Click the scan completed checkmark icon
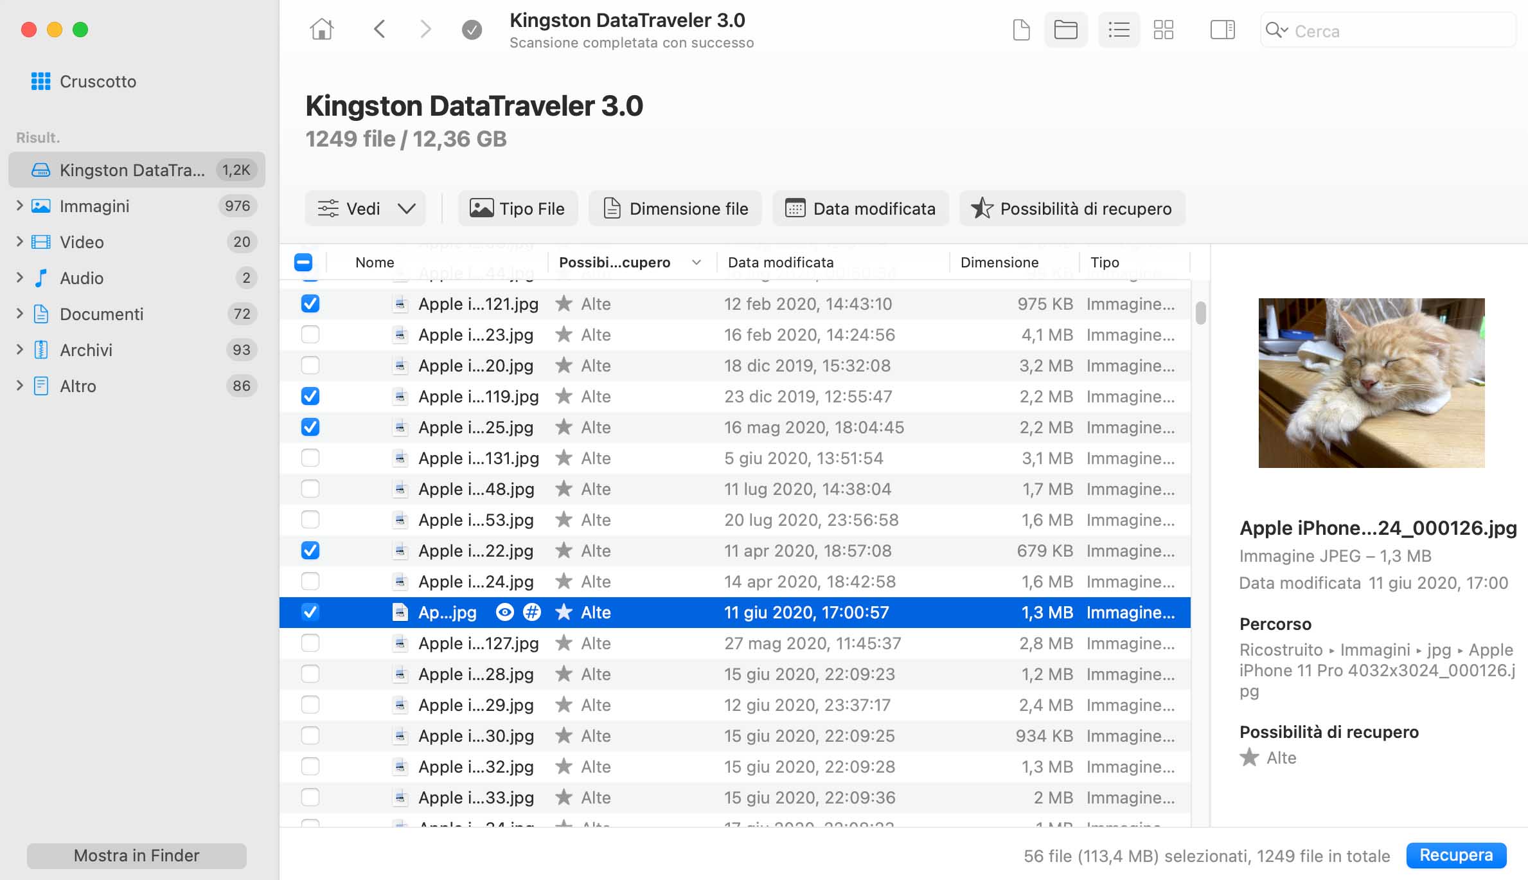 point(472,30)
